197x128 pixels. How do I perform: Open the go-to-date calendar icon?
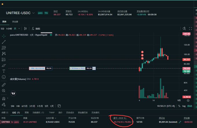tap(59, 106)
